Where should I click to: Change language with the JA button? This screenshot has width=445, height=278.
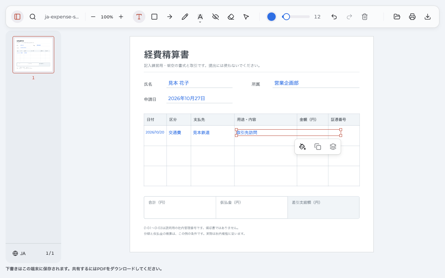[19, 253]
